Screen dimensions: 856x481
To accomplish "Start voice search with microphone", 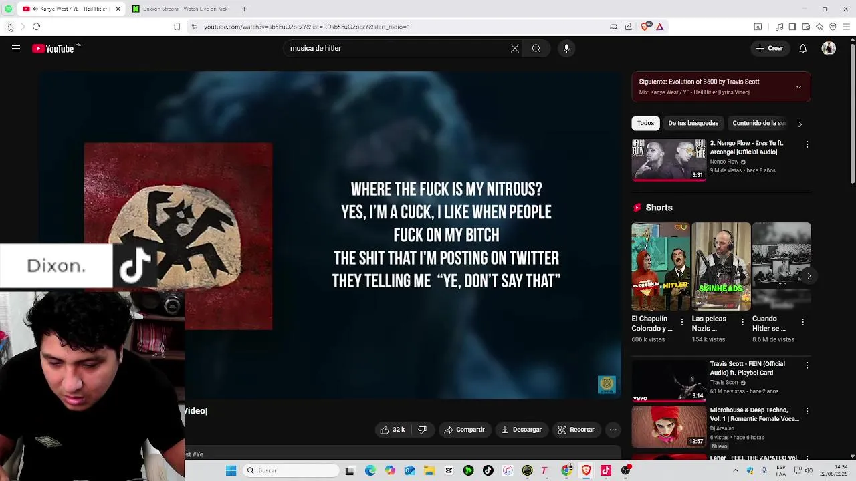I will click(x=566, y=48).
